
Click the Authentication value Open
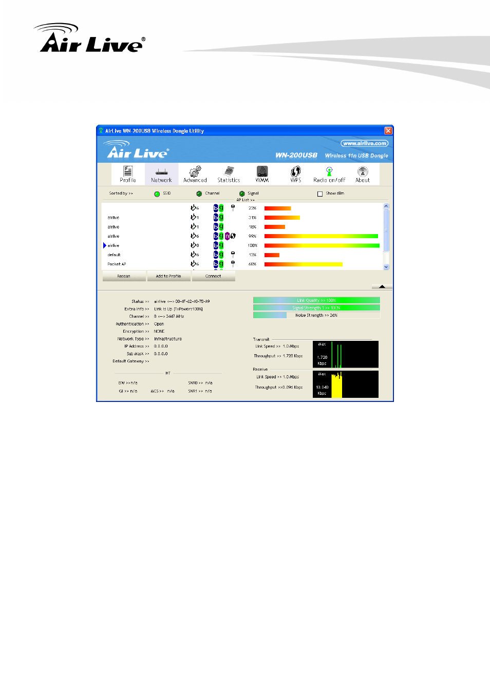point(159,324)
